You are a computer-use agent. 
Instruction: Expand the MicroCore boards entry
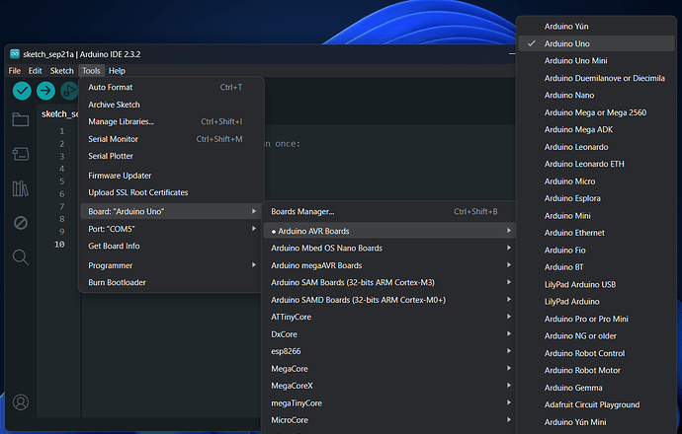point(389,420)
